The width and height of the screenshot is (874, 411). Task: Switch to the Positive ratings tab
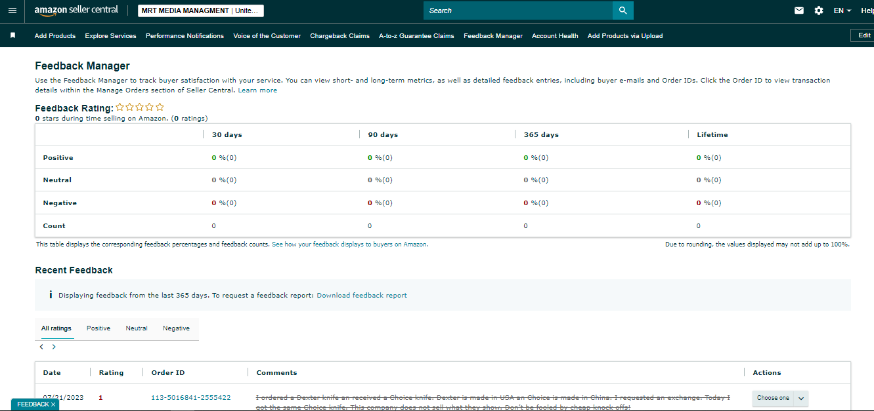tap(98, 328)
